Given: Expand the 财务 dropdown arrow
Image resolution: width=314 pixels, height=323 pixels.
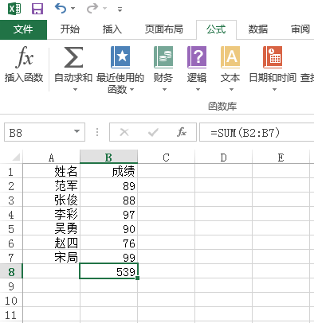Looking at the screenshot, I should tap(164, 90).
